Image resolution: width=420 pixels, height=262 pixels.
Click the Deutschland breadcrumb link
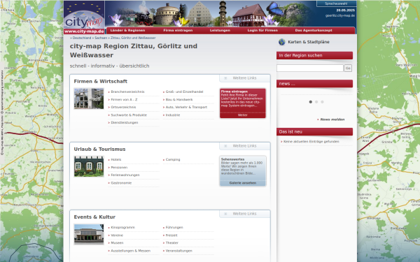82,38
